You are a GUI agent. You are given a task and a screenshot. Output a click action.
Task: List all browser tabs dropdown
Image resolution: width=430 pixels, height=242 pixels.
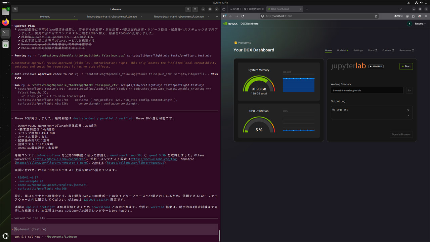[x=401, y=9]
